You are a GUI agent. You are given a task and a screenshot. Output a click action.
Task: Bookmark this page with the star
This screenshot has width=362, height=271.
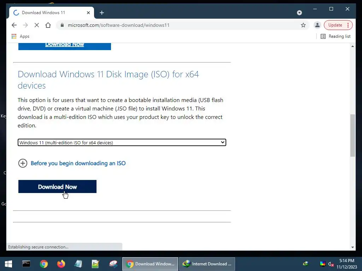[x=303, y=25]
